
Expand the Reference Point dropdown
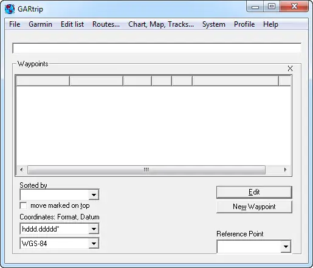tap(286, 247)
